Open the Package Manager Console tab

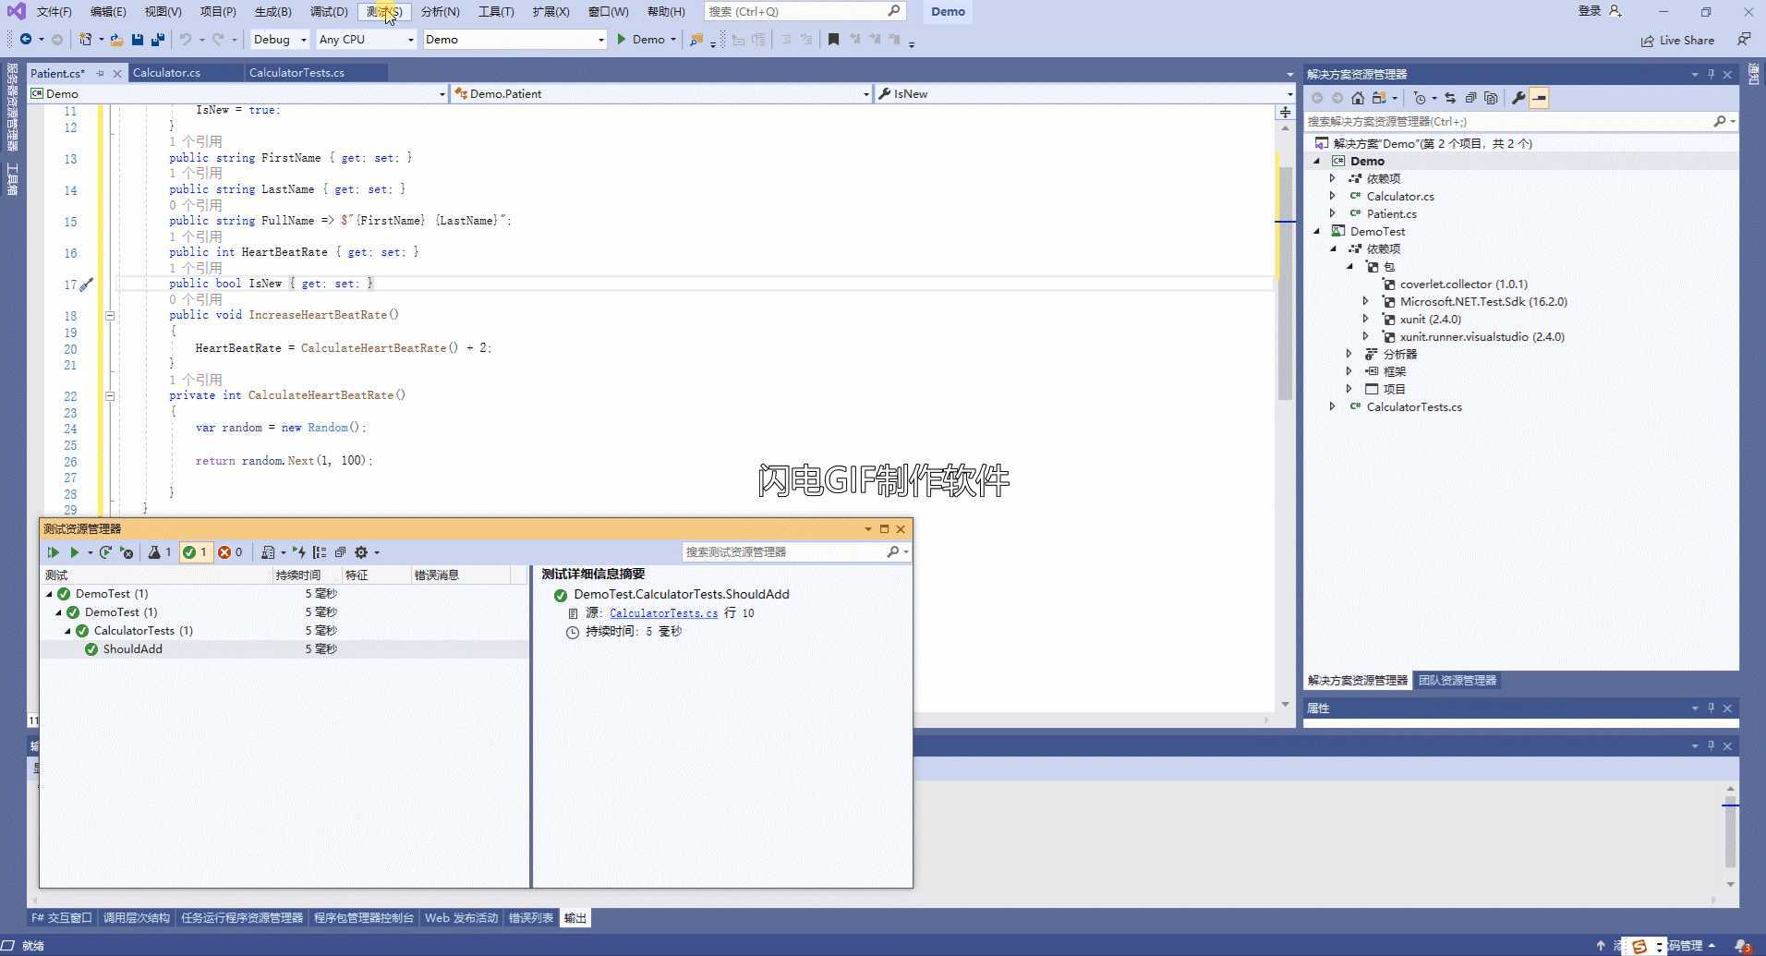coord(363,918)
